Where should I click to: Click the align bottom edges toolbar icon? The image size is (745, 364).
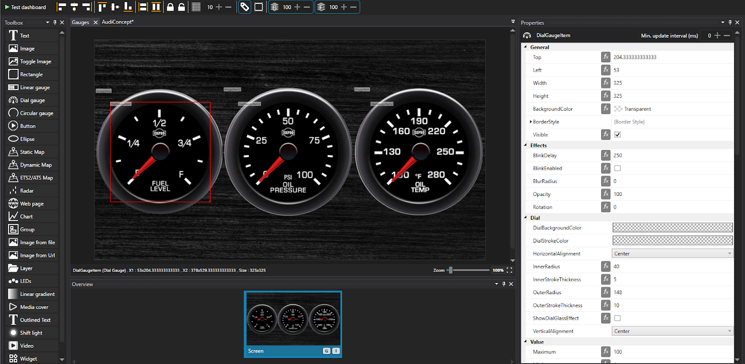click(128, 7)
